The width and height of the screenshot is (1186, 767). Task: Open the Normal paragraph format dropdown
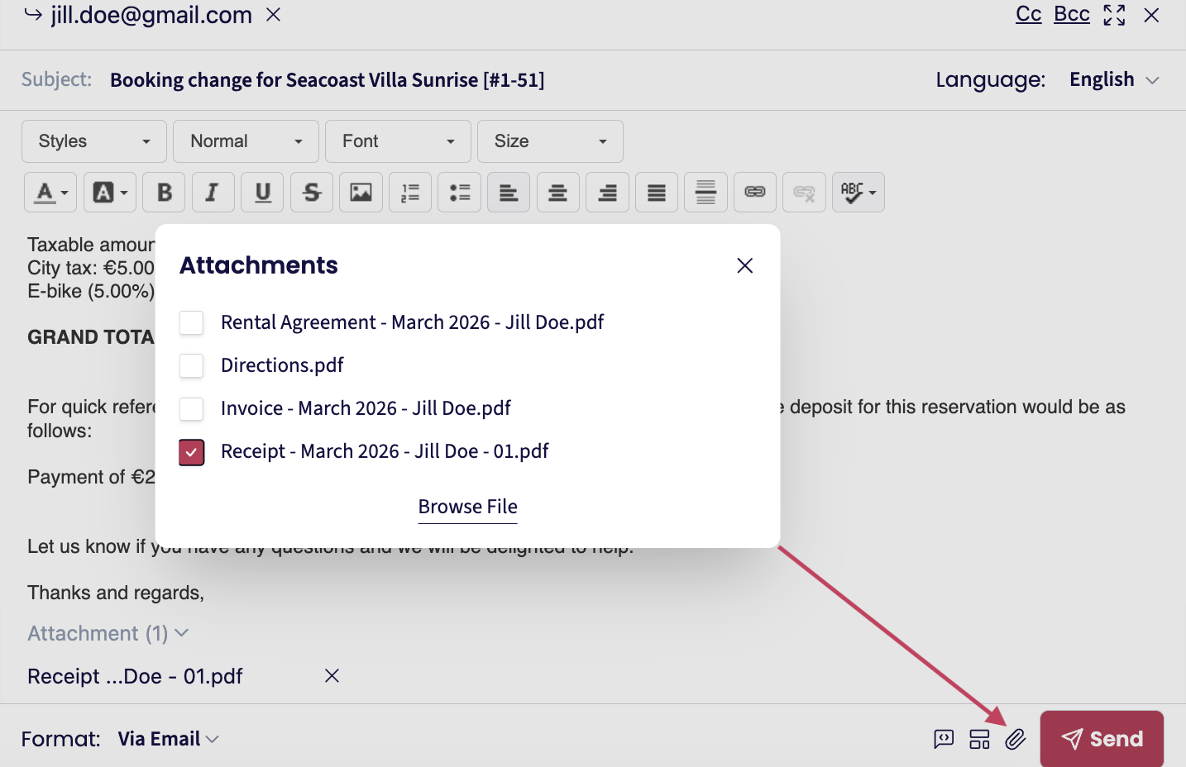click(246, 141)
